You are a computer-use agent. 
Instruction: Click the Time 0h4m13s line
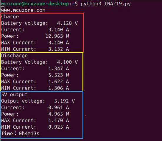[20, 134]
